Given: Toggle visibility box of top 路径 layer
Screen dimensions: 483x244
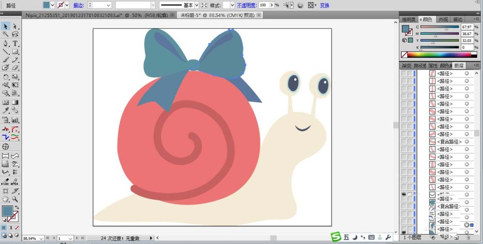Looking at the screenshot, I should tap(403, 74).
